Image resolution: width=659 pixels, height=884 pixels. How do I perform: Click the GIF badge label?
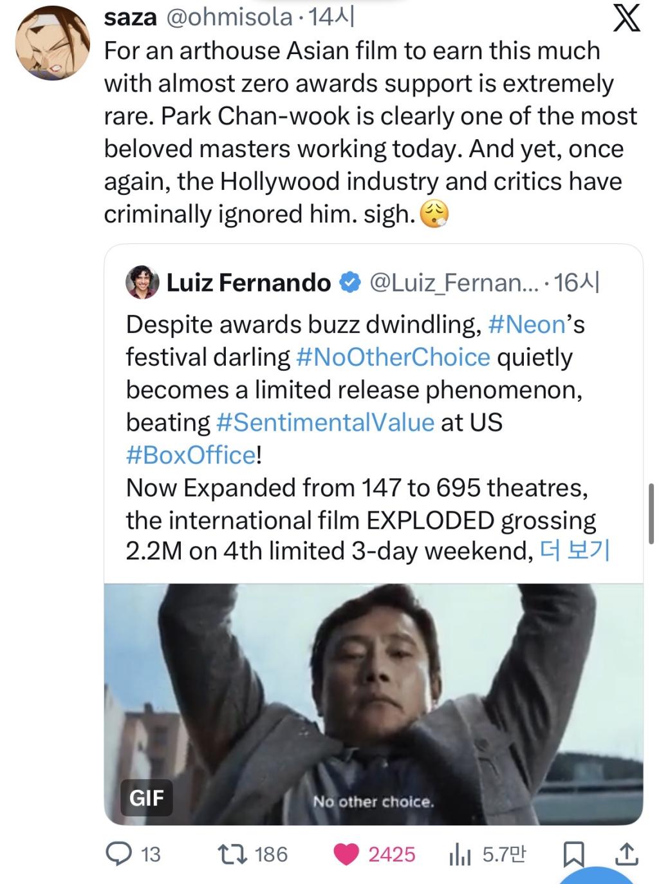pyautogui.click(x=147, y=798)
